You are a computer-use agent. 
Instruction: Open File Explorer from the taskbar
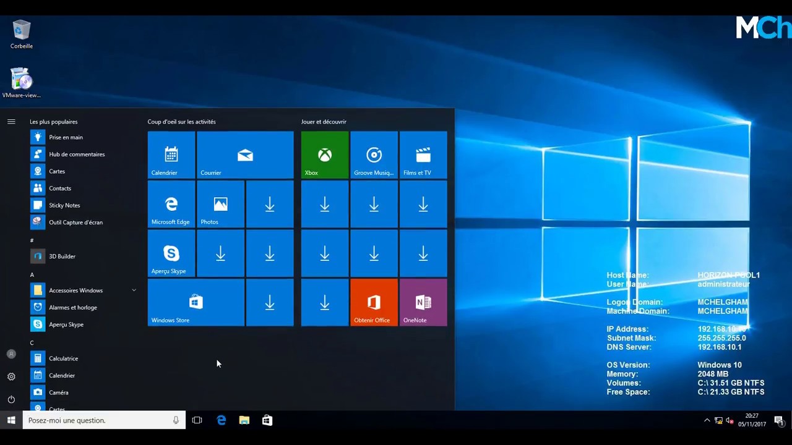(x=244, y=420)
